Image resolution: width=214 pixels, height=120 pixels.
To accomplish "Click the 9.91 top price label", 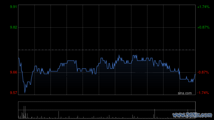I will pos(13,7).
